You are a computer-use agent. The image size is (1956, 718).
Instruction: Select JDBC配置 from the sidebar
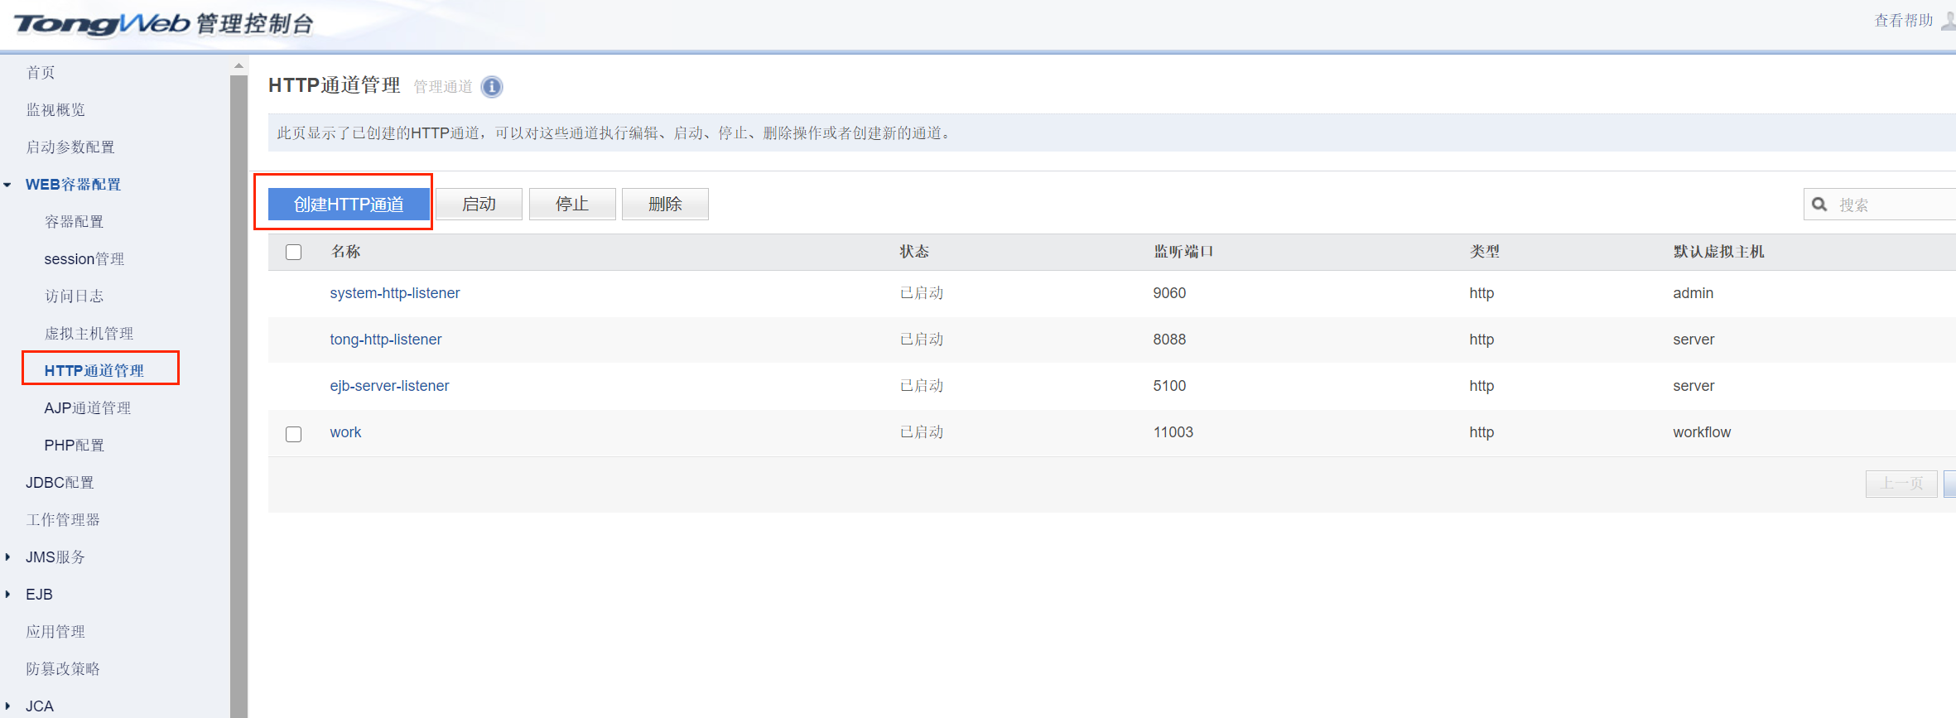click(x=60, y=483)
